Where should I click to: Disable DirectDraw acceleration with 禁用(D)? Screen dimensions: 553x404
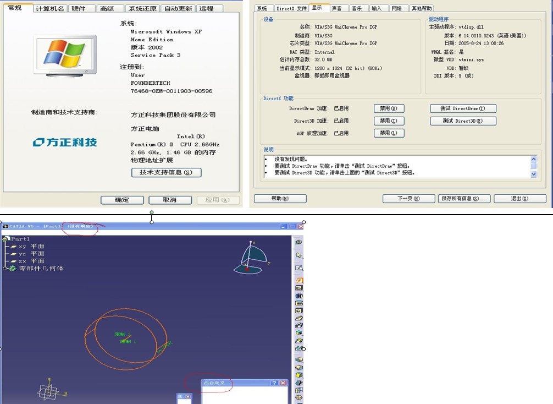(389, 108)
